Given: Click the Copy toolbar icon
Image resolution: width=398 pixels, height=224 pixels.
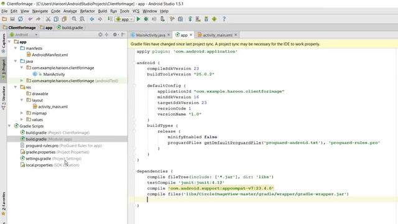Looking at the screenshot, I should pos(56,19).
